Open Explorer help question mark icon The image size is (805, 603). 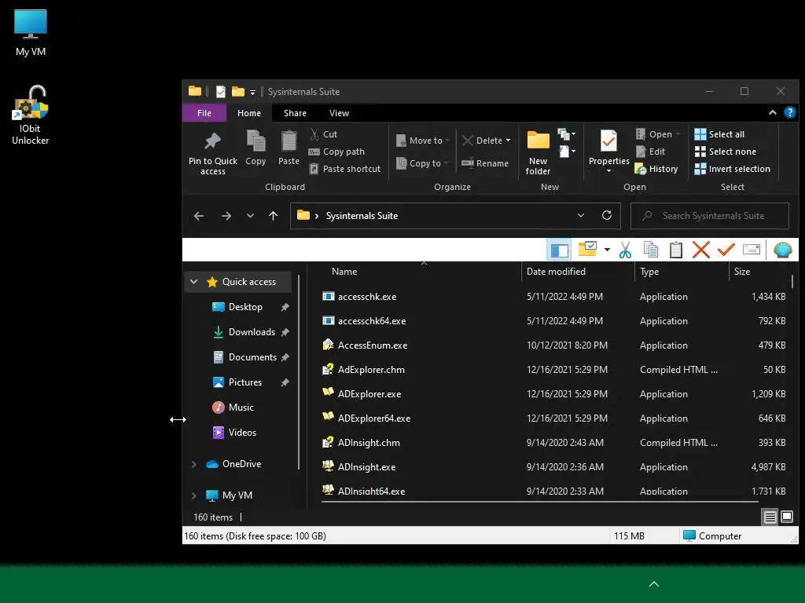click(x=789, y=113)
